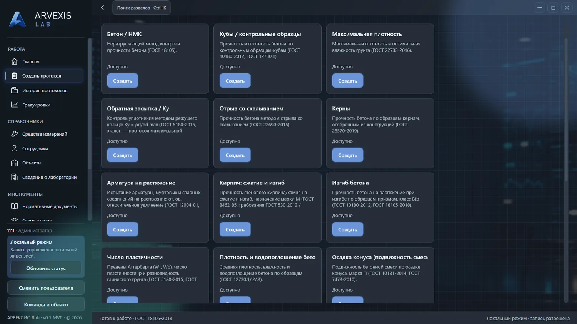Click the Керны card title

coord(341,108)
